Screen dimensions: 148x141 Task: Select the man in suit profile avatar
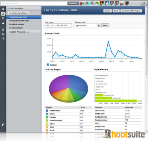[x=117, y=3]
